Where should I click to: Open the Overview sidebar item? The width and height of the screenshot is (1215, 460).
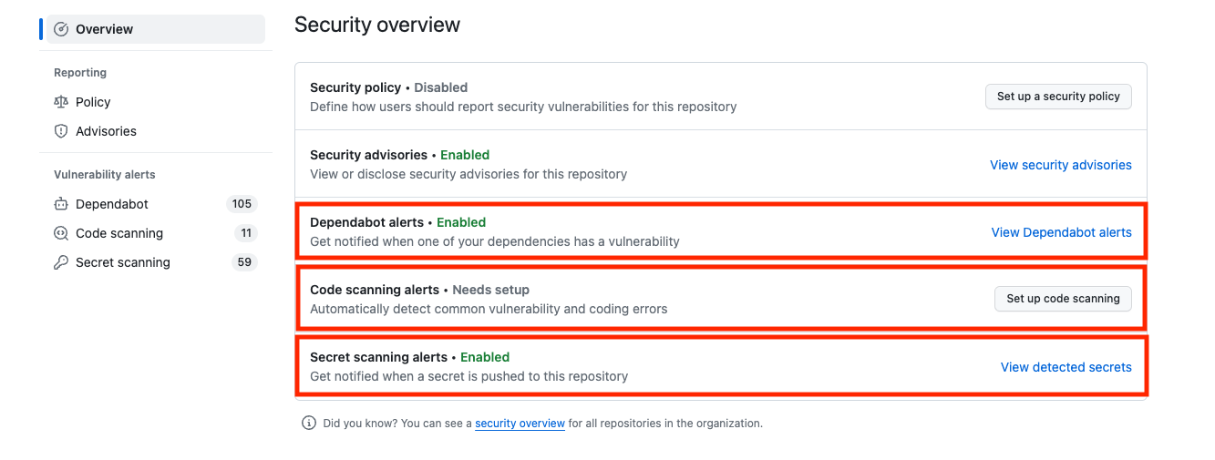pyautogui.click(x=156, y=29)
